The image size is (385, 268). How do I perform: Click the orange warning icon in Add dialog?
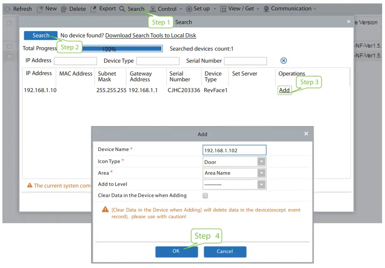[x=105, y=210]
